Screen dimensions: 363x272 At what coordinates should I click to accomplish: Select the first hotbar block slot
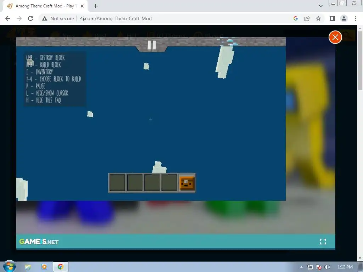pos(117,183)
